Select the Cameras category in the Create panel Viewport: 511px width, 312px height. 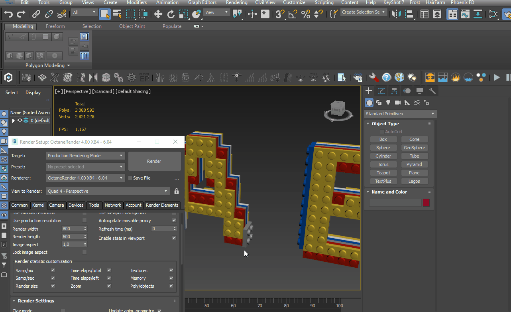[x=398, y=103]
